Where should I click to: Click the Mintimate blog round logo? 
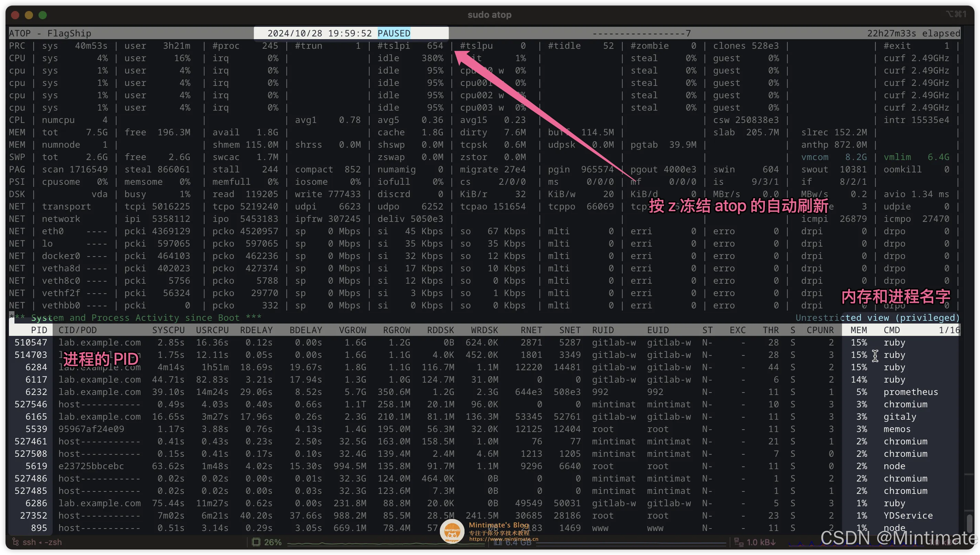point(452,531)
